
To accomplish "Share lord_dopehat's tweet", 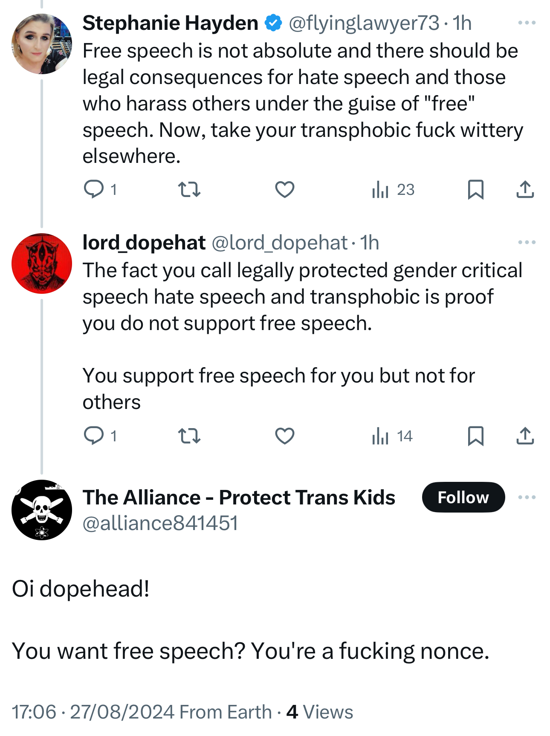I will [525, 436].
